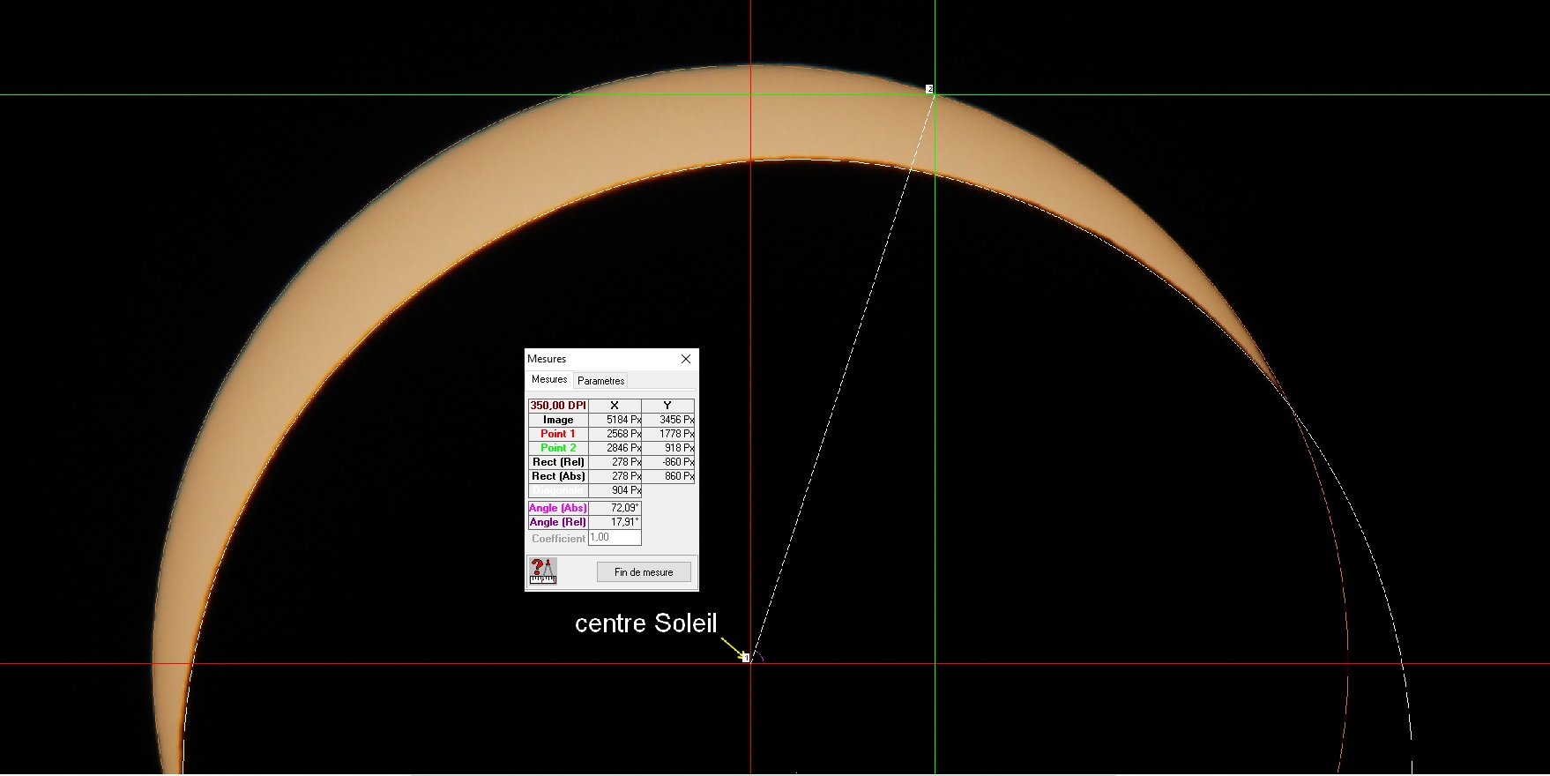Click the Diagonale row label
This screenshot has width=1550, height=776.
558,490
